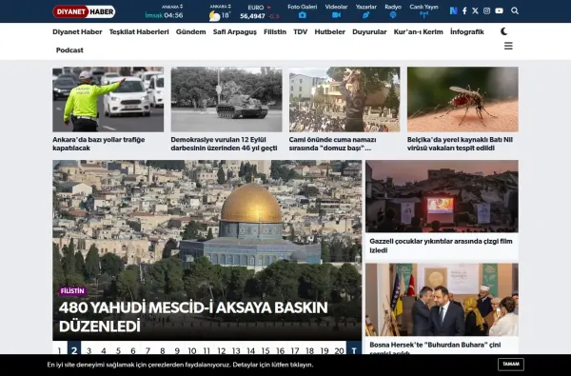Click the cookie notice details text
571x376 pixels.
pyautogui.click(x=180, y=365)
